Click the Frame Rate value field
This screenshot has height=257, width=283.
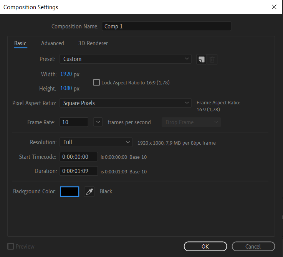coord(74,122)
